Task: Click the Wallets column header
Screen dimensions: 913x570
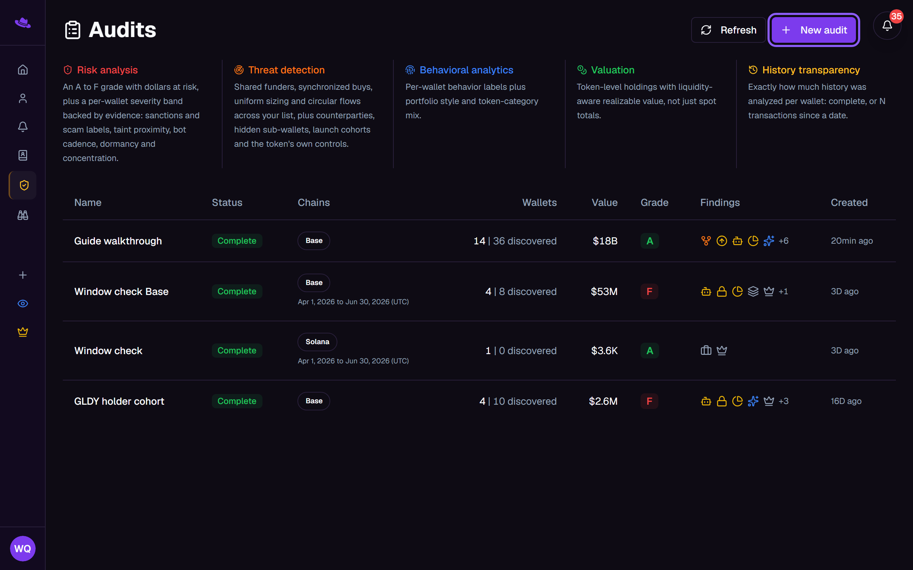Action: pos(540,202)
